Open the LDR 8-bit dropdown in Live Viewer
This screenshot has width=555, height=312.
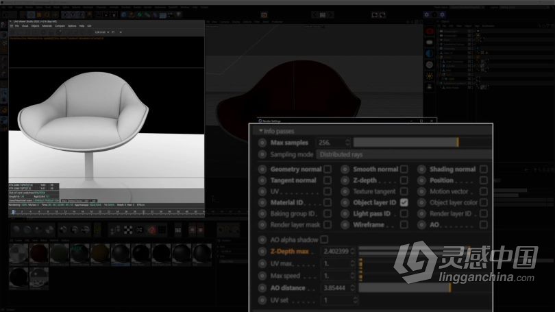tap(102, 32)
